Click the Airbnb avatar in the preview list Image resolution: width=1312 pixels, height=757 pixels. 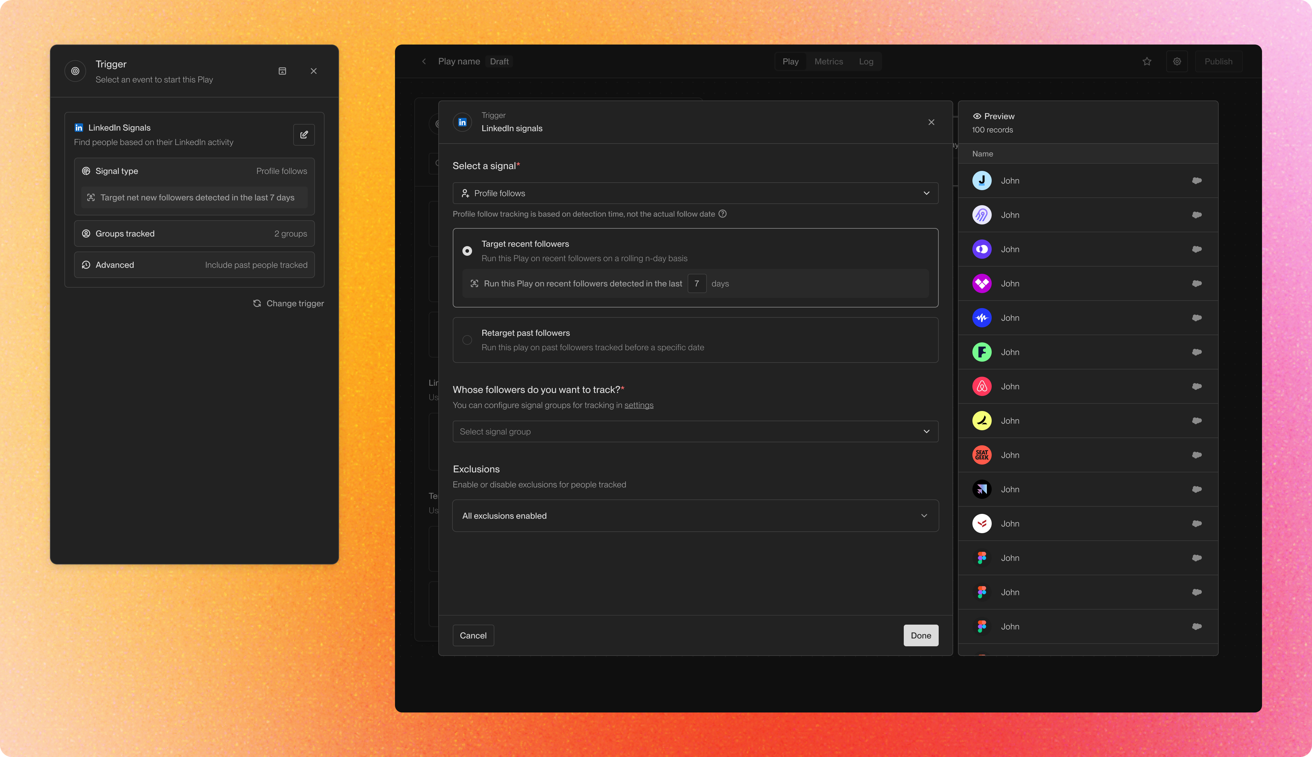point(982,386)
